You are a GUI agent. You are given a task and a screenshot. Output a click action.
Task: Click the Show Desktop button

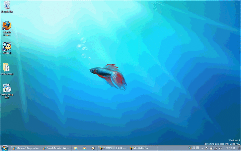(239, 148)
